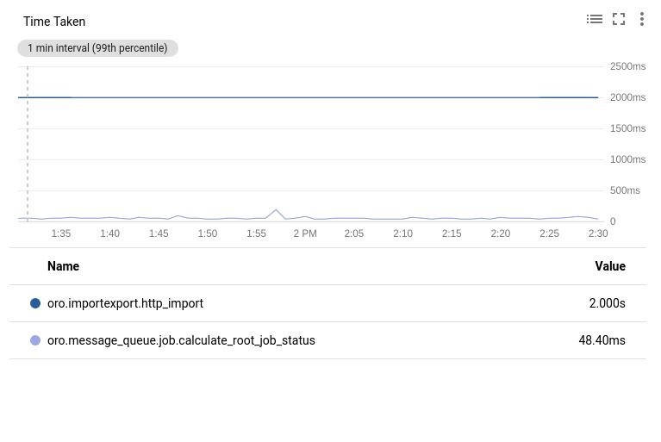Viewport: 661px width, 442px height.
Task: Click the 500ms y-axis label
Action: (625, 190)
